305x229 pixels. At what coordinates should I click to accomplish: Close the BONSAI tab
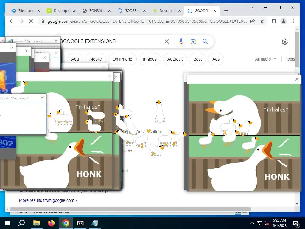pyautogui.click(x=109, y=11)
